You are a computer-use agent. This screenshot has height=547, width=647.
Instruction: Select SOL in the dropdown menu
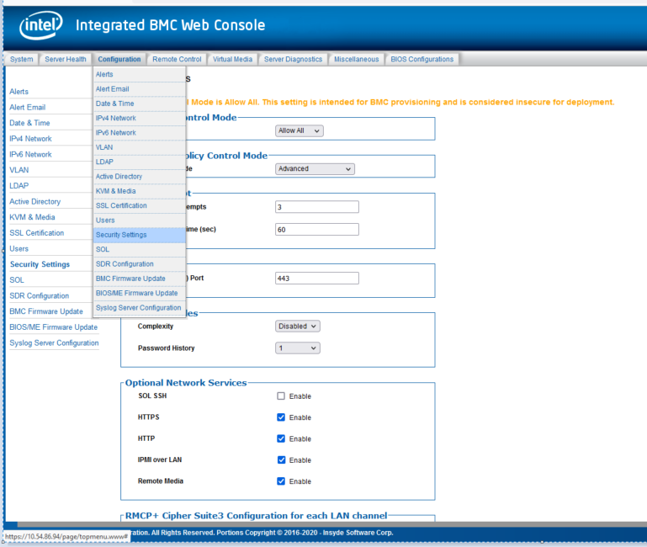pyautogui.click(x=140, y=249)
